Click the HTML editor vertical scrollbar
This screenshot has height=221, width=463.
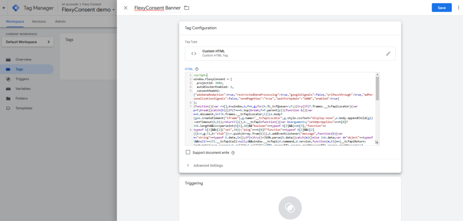click(x=377, y=88)
